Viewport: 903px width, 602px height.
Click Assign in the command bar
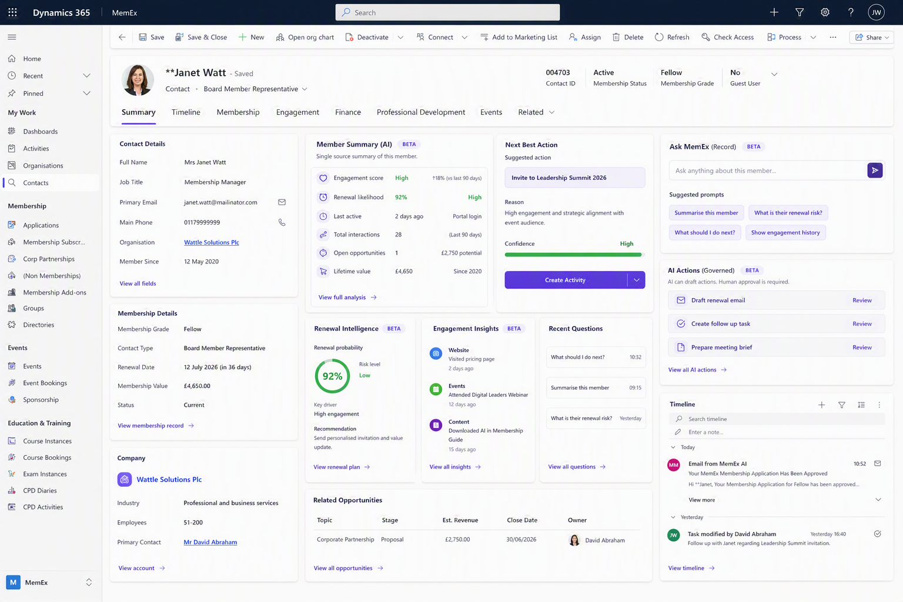(x=585, y=37)
